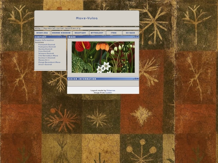Minimize the Image panel
This screenshot has height=163, width=218.
[x=134, y=37]
